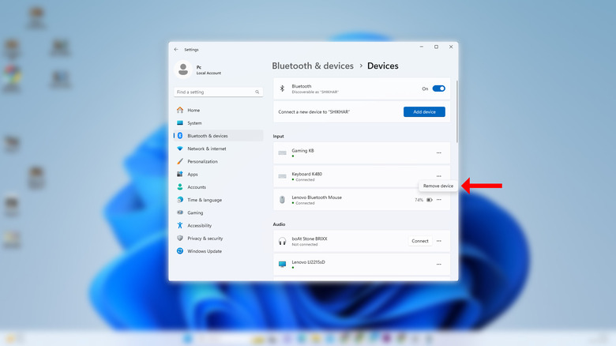Click the Gaming KB keyboard icon

(282, 153)
